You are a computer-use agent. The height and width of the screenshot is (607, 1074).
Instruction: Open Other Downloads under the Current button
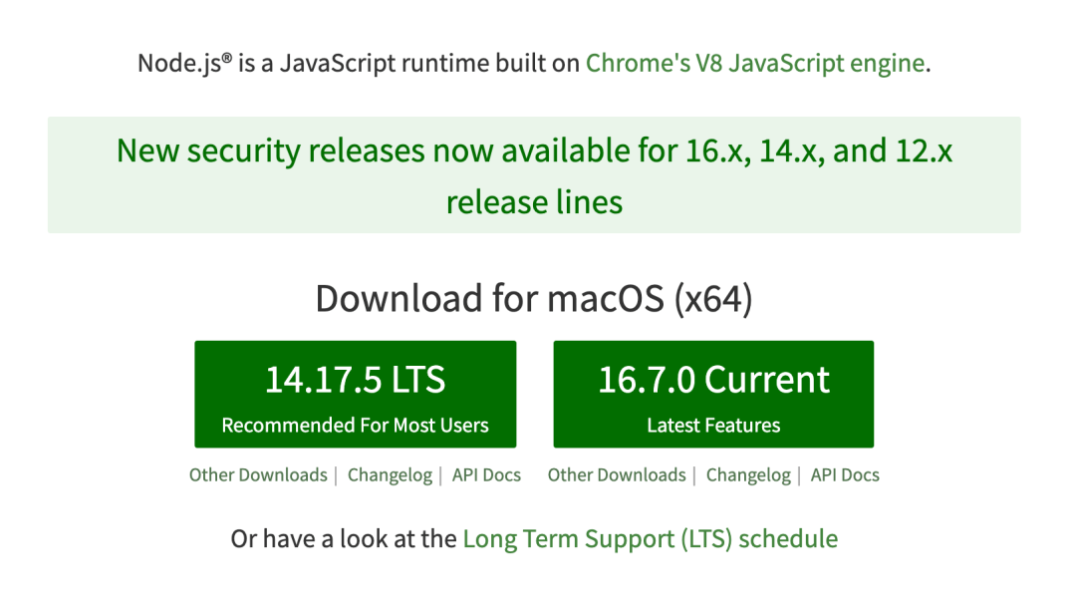617,475
